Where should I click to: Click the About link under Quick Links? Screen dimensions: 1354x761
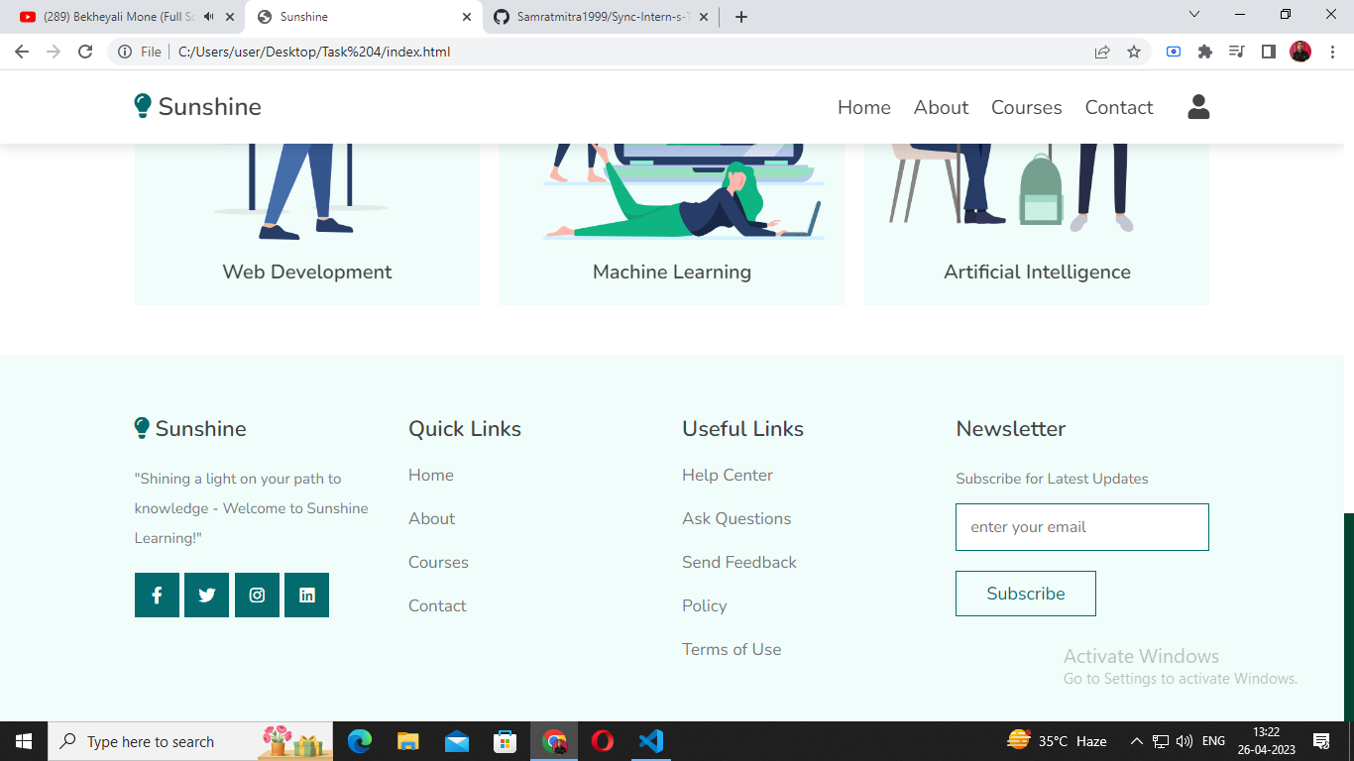coord(432,519)
